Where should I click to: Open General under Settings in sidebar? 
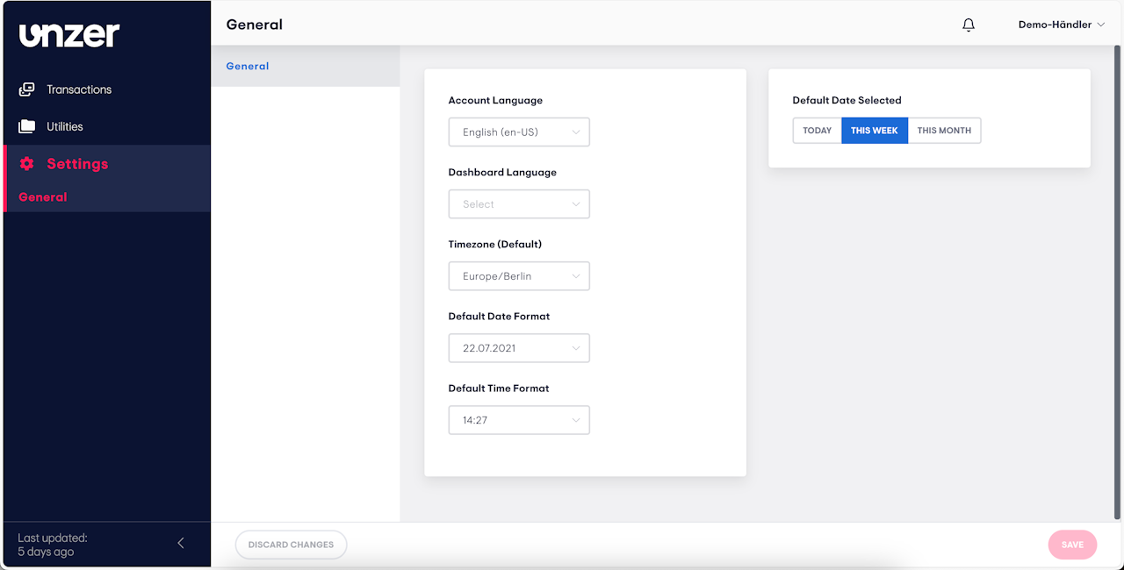pos(43,197)
